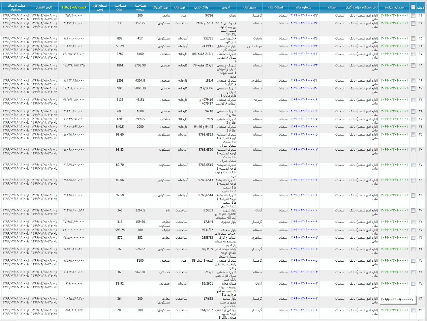Enable the checkbox on row ۳۰
Viewport: 427px width, 321px height.
(x=413, y=211)
